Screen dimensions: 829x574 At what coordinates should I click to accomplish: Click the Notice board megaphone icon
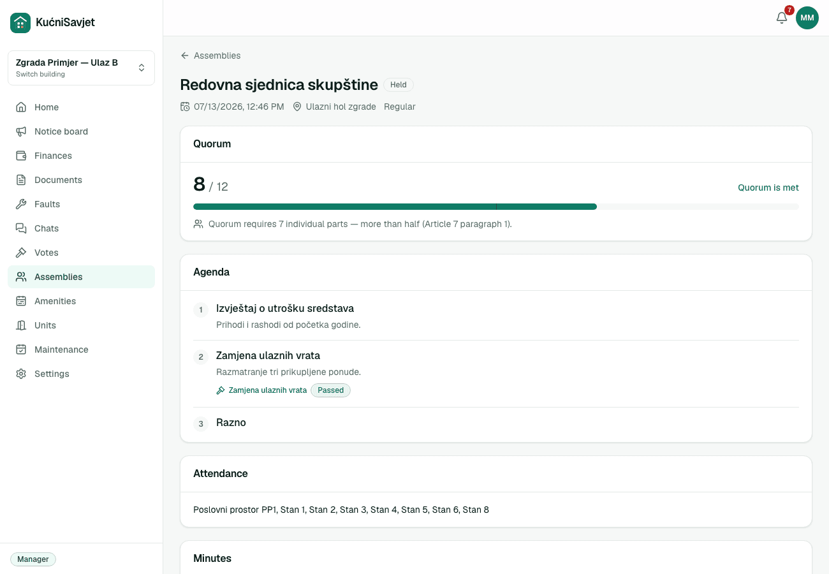(x=21, y=131)
